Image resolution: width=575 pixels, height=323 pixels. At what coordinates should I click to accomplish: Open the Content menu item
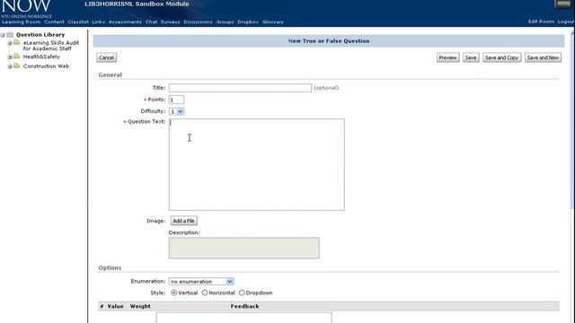[54, 22]
